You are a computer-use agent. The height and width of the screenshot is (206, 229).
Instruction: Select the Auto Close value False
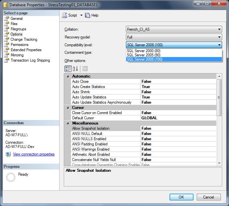(x=178, y=81)
